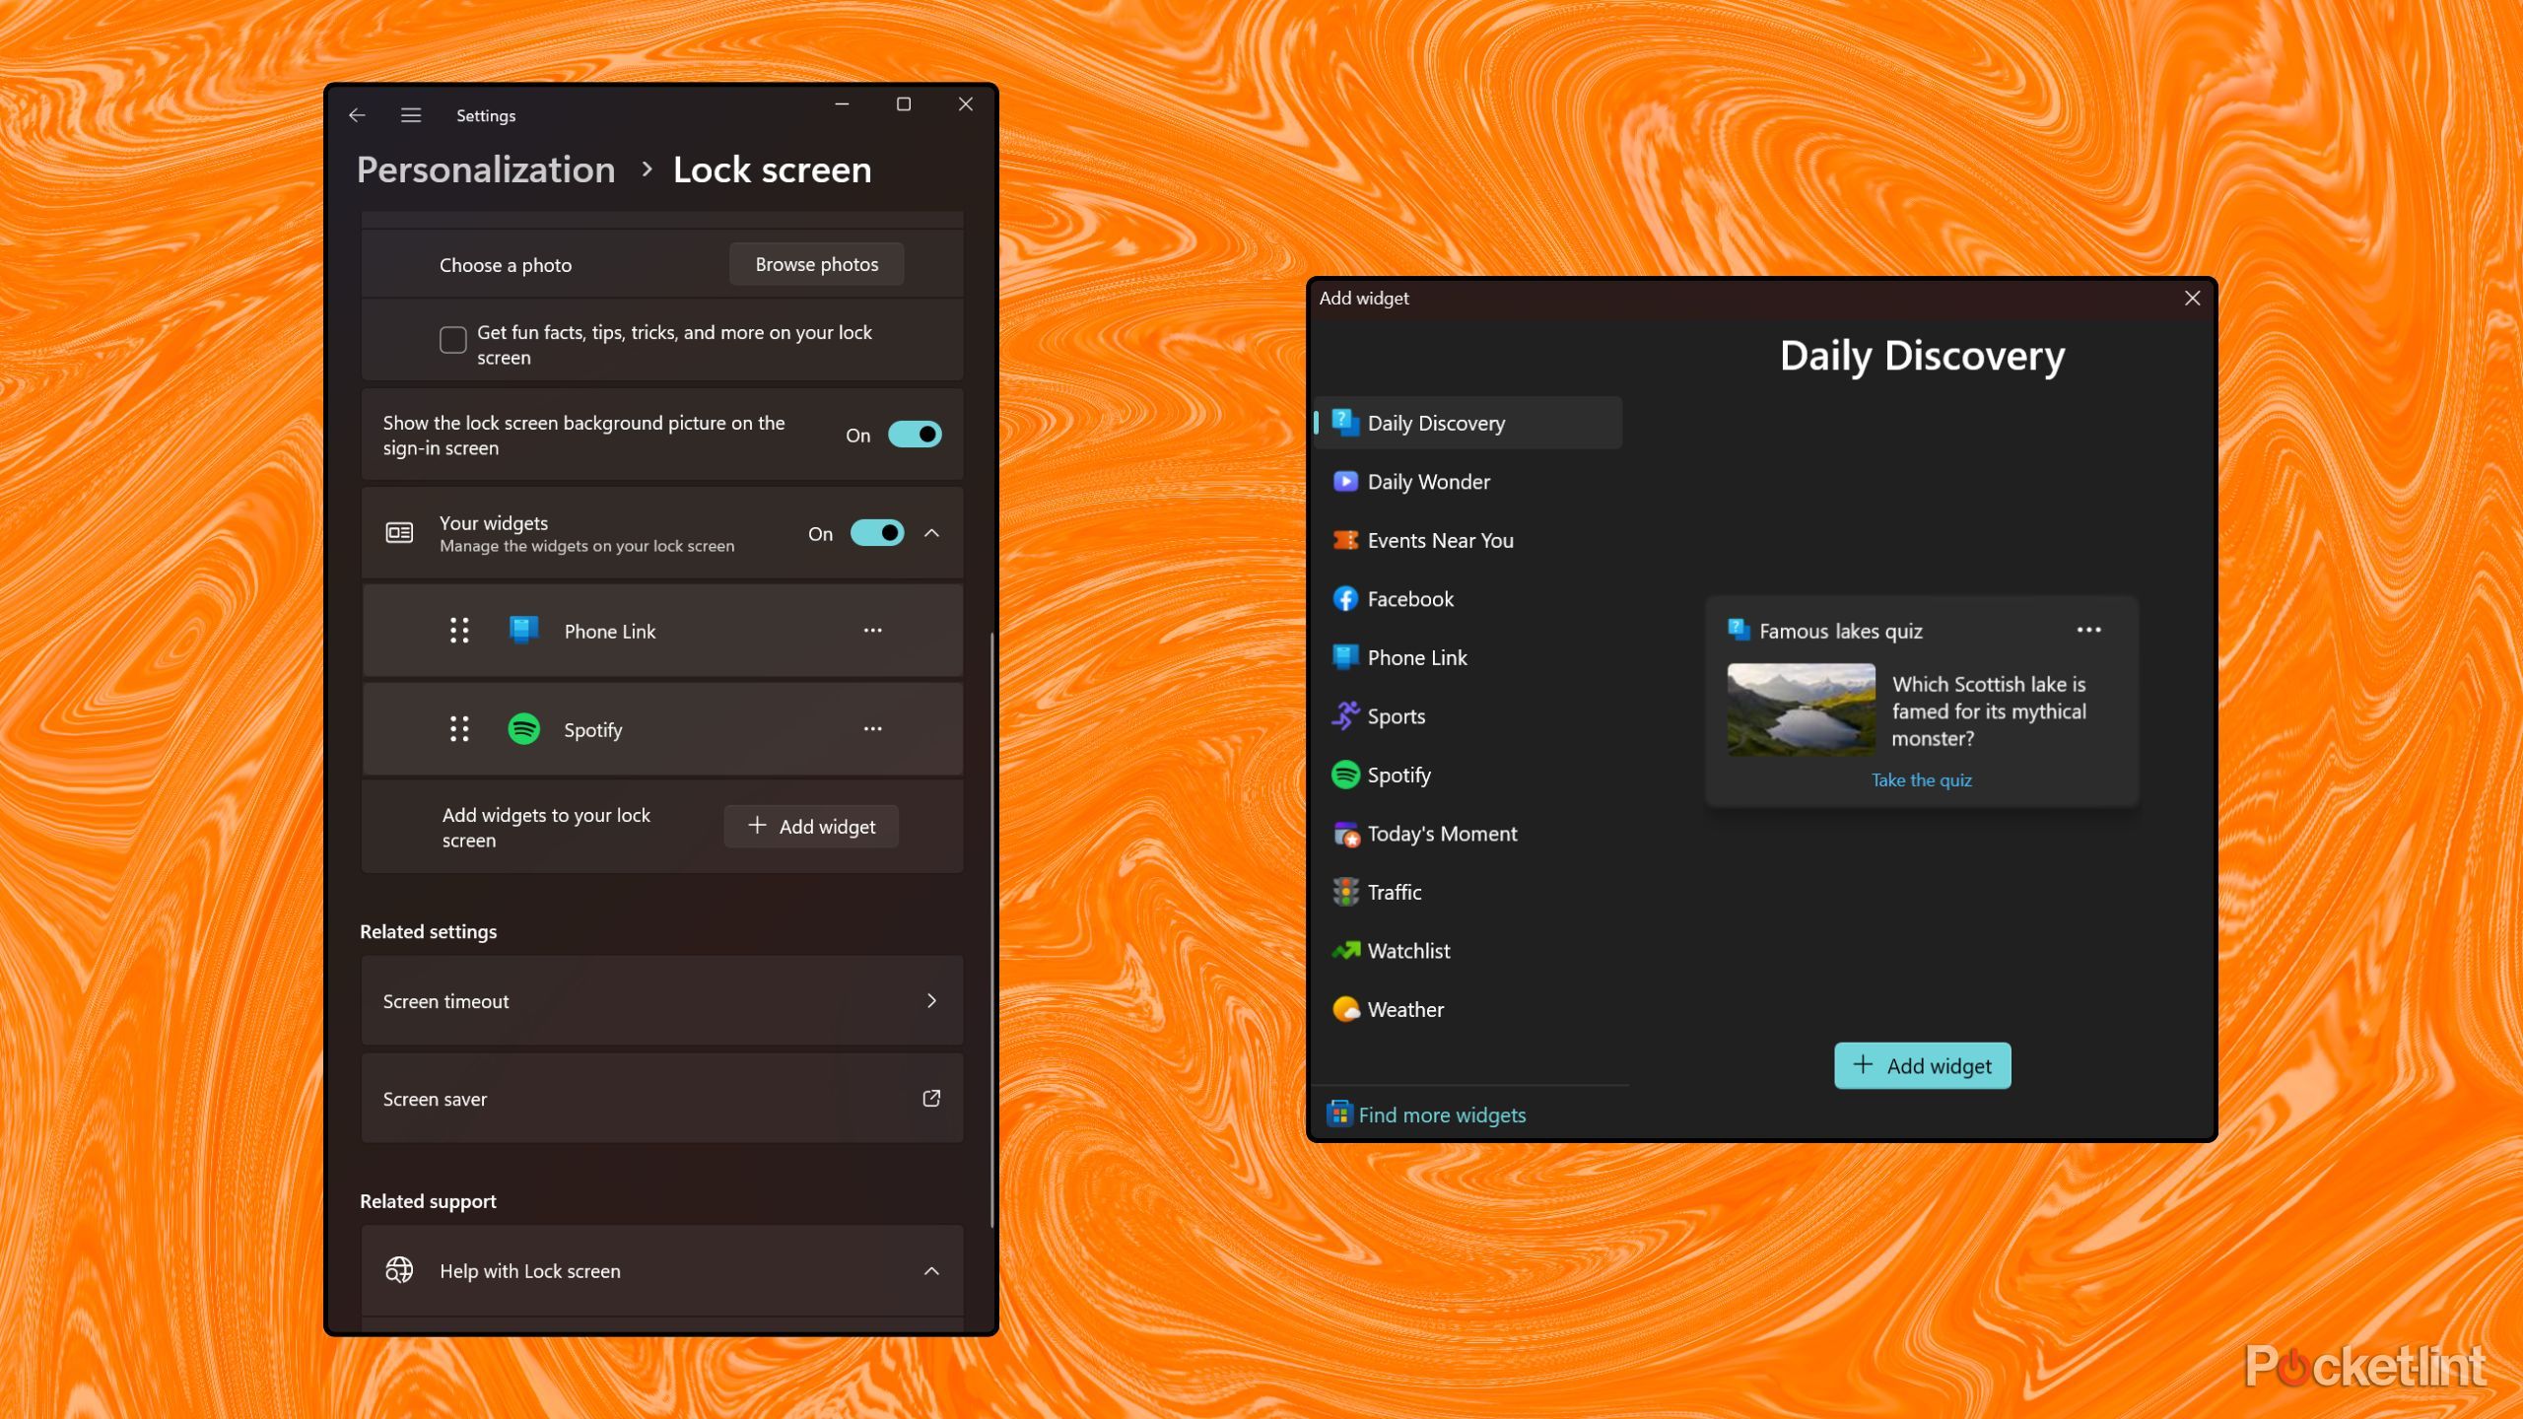This screenshot has width=2523, height=1419.
Task: Click the teal Add widget button in the dialog
Action: coord(1922,1065)
